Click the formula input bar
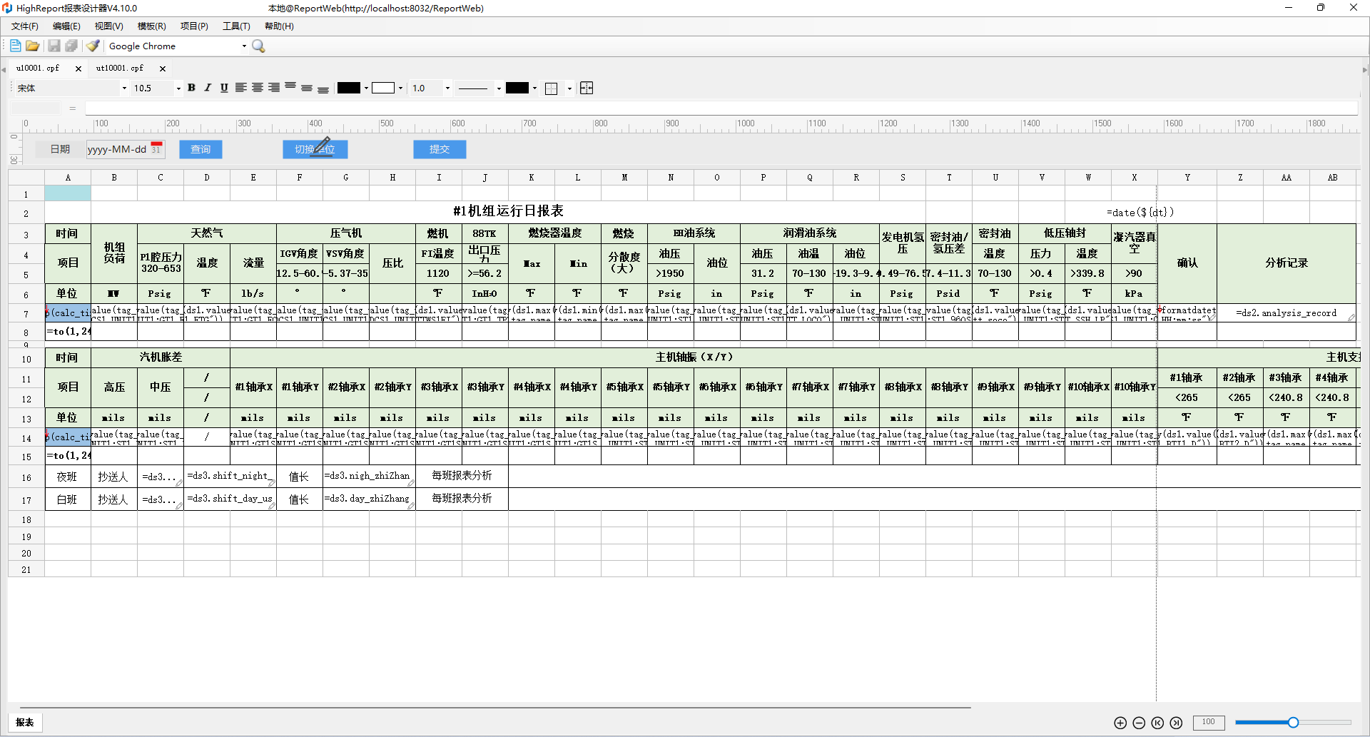 [x=721, y=108]
